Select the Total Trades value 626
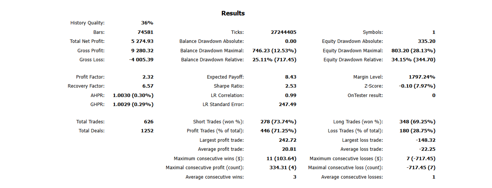The image size is (492, 188). [148, 122]
